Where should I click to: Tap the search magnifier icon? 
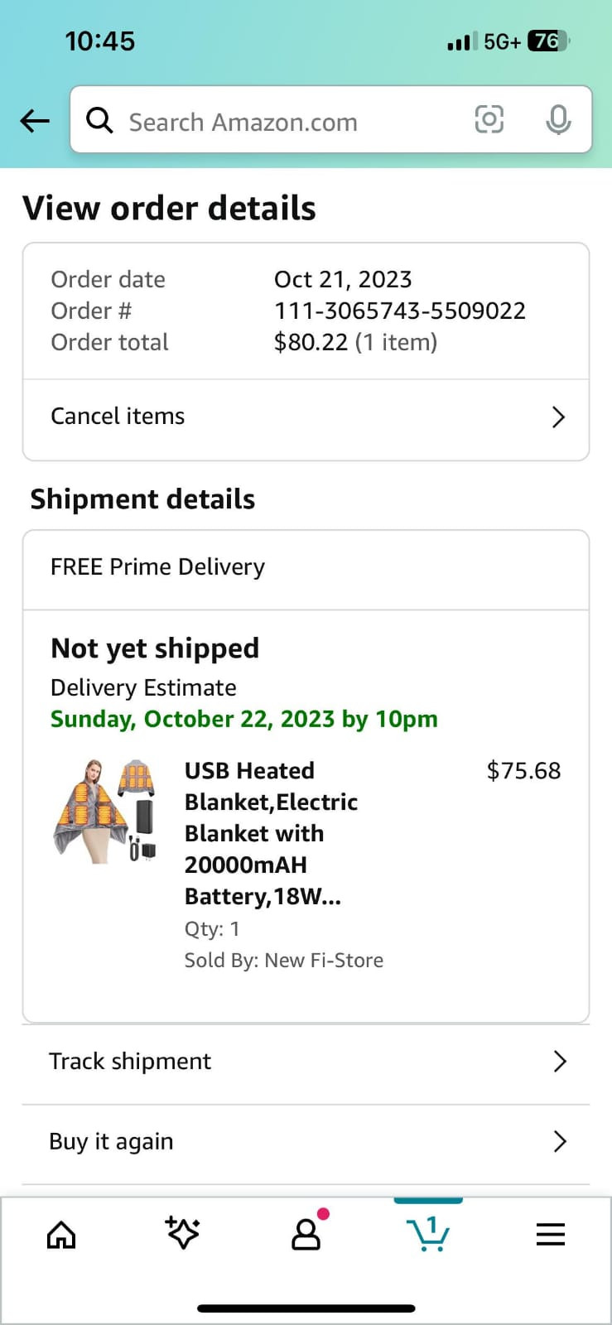coord(100,121)
